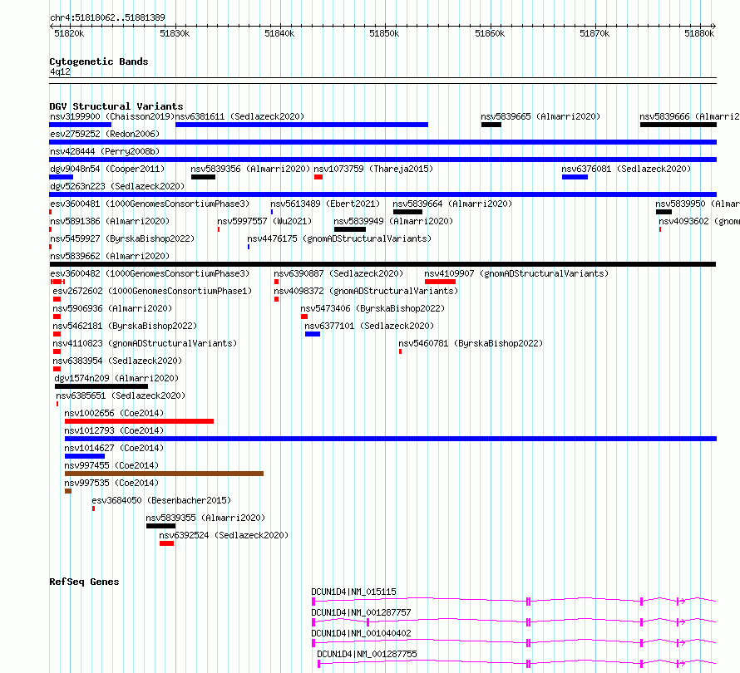Click DCUN1D4|NM_001287757 transcript label
The width and height of the screenshot is (740, 673).
pos(361,612)
